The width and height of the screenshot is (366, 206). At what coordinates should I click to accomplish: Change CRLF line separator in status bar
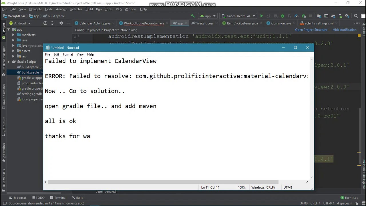(x=315, y=203)
